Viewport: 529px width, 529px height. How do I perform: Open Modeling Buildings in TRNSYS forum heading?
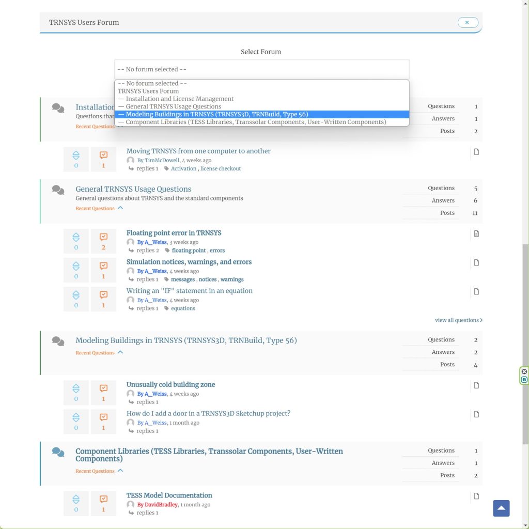pos(186,340)
